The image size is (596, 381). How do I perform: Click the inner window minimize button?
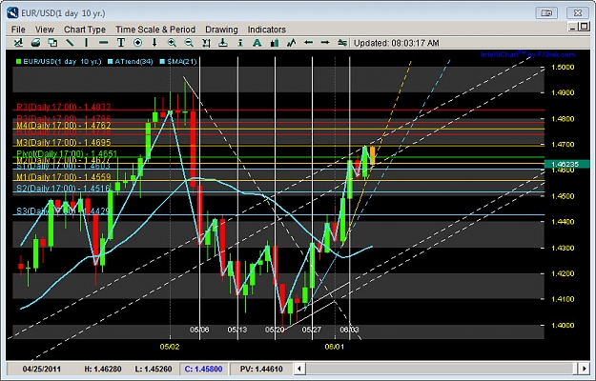pyautogui.click(x=572, y=27)
